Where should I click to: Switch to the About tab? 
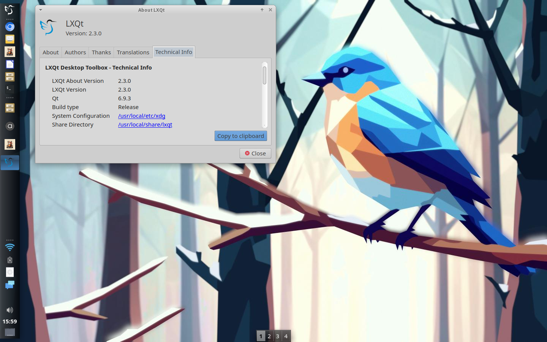[51, 52]
